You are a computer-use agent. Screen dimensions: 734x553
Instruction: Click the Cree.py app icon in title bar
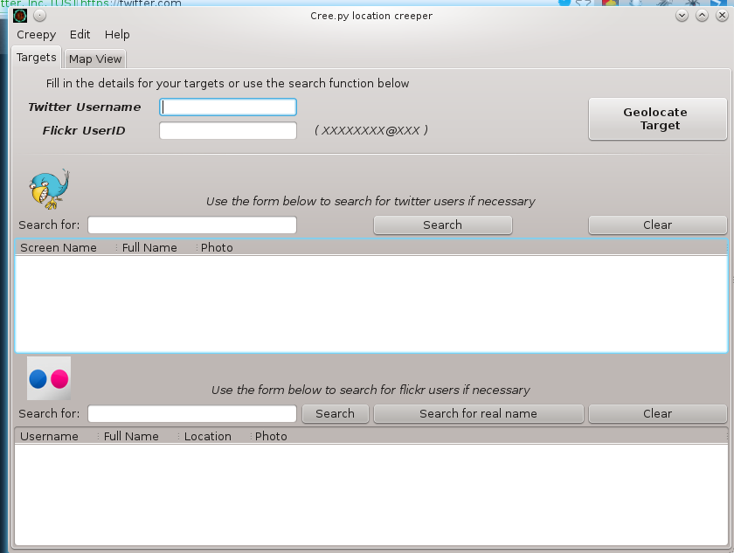click(19, 16)
